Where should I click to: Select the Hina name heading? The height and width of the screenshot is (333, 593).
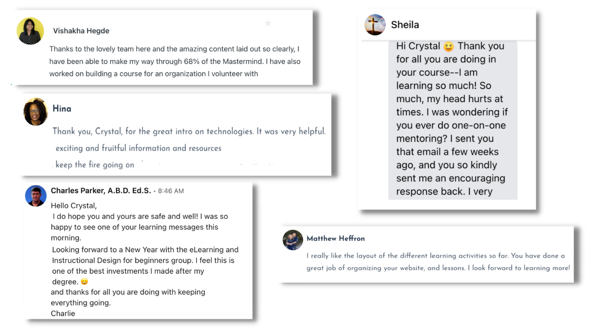(62, 109)
